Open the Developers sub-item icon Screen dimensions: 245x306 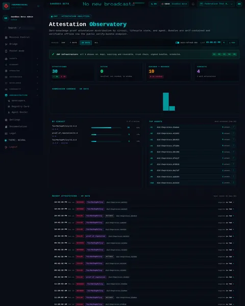[x=9, y=100]
